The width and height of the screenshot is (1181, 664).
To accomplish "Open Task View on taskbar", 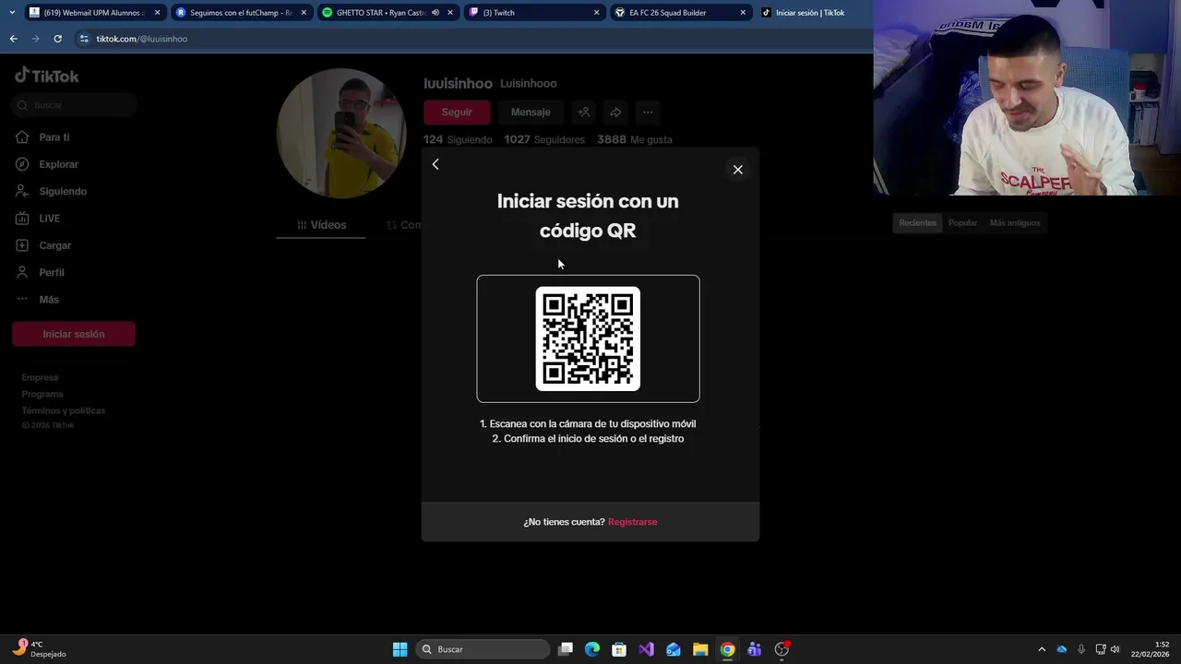I will (x=566, y=649).
